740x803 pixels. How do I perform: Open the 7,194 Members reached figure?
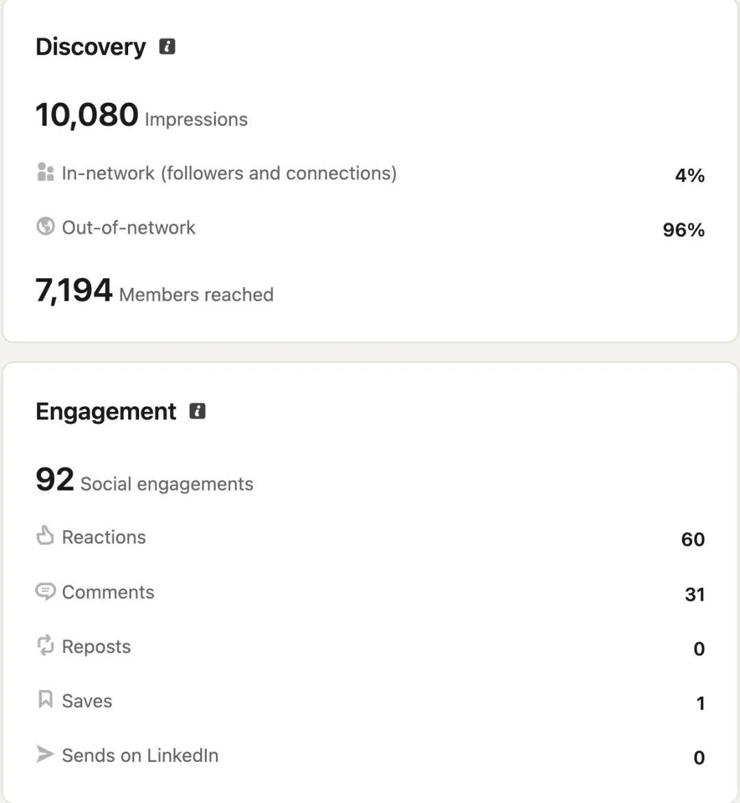tap(154, 291)
